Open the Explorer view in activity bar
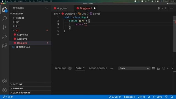 click(x=4, y=9)
